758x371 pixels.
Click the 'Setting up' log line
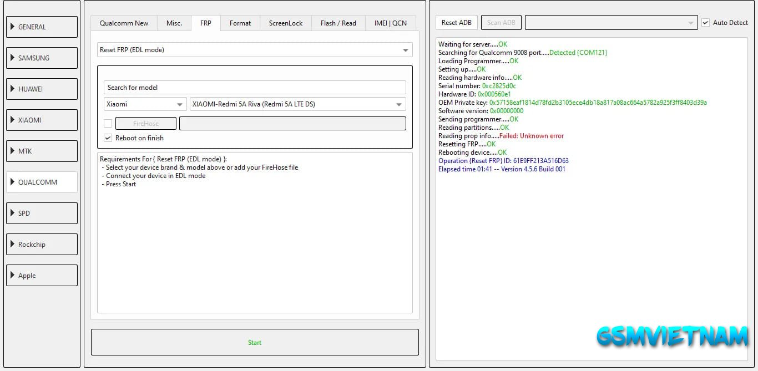tap(462, 69)
